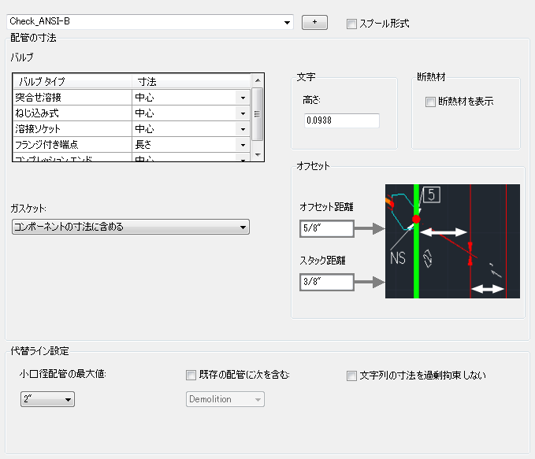Open the ねじ込み式 dimension dropdown
The height and width of the screenshot is (459, 535).
coord(243,113)
